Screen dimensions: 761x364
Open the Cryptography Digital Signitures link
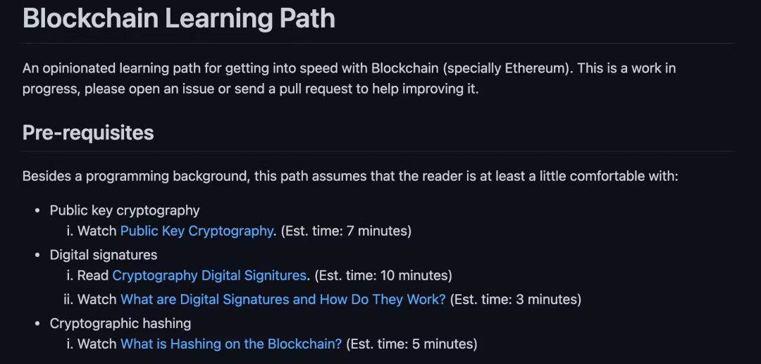(209, 275)
